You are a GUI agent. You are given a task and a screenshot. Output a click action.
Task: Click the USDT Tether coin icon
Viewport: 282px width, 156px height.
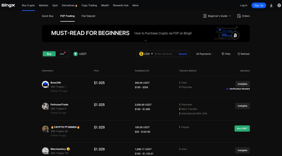coord(75,54)
